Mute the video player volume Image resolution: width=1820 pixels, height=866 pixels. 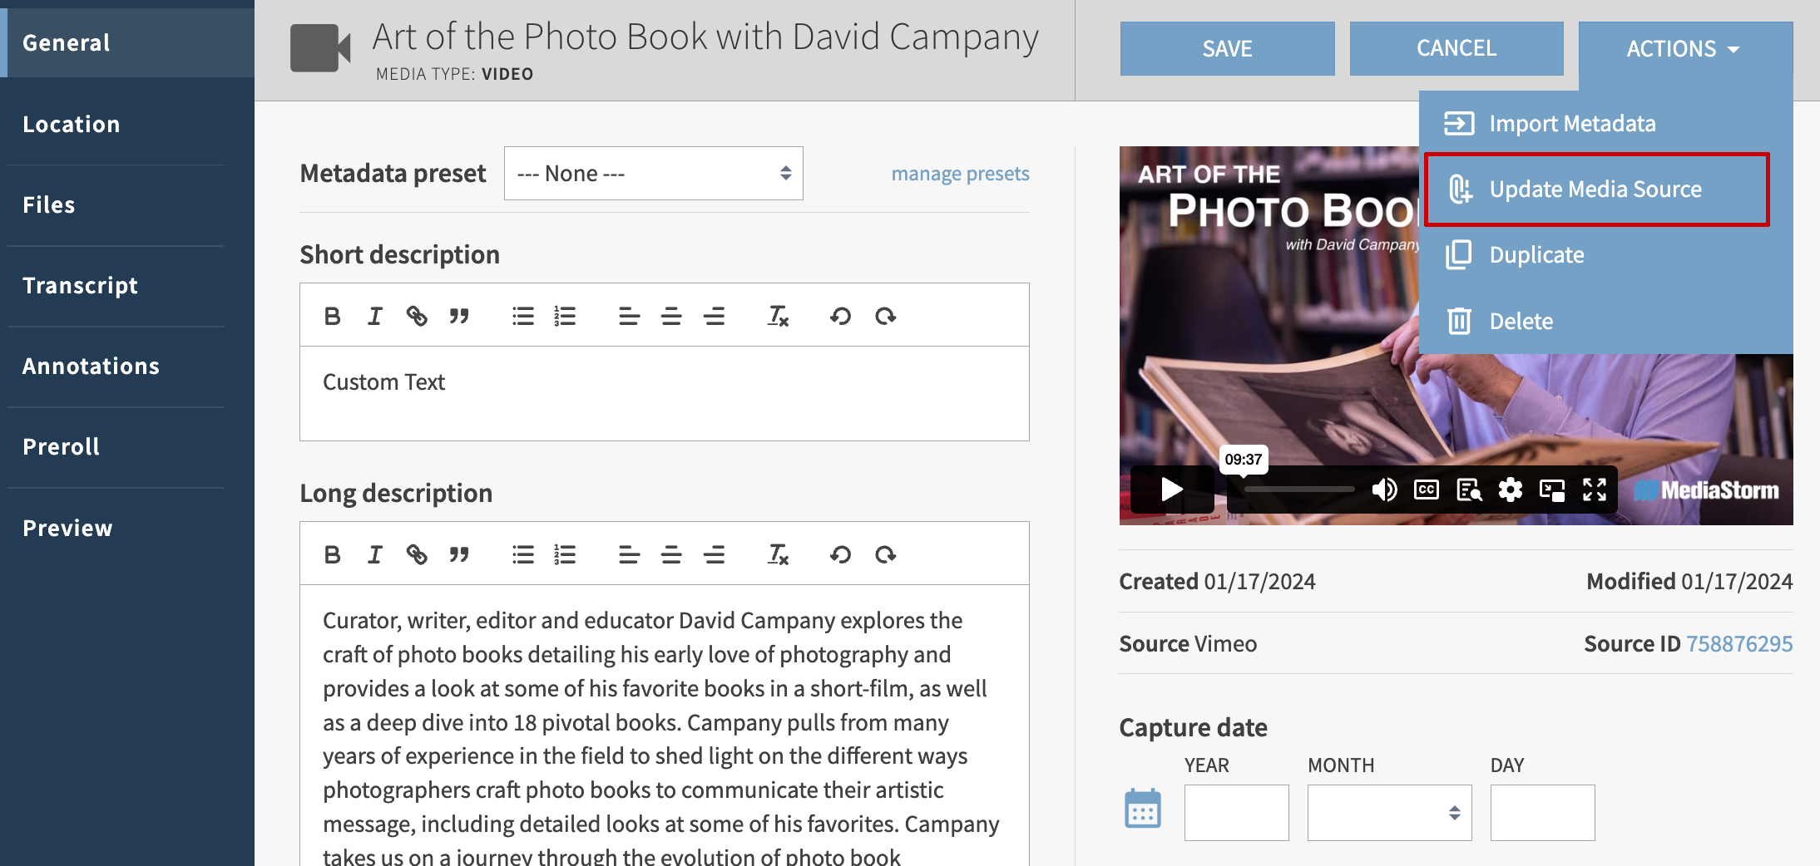pyautogui.click(x=1383, y=490)
